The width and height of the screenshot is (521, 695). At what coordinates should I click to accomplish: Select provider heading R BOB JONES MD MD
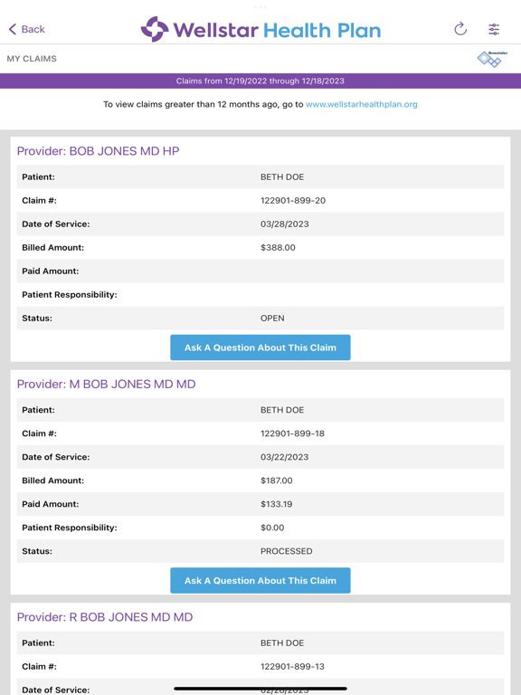105,617
